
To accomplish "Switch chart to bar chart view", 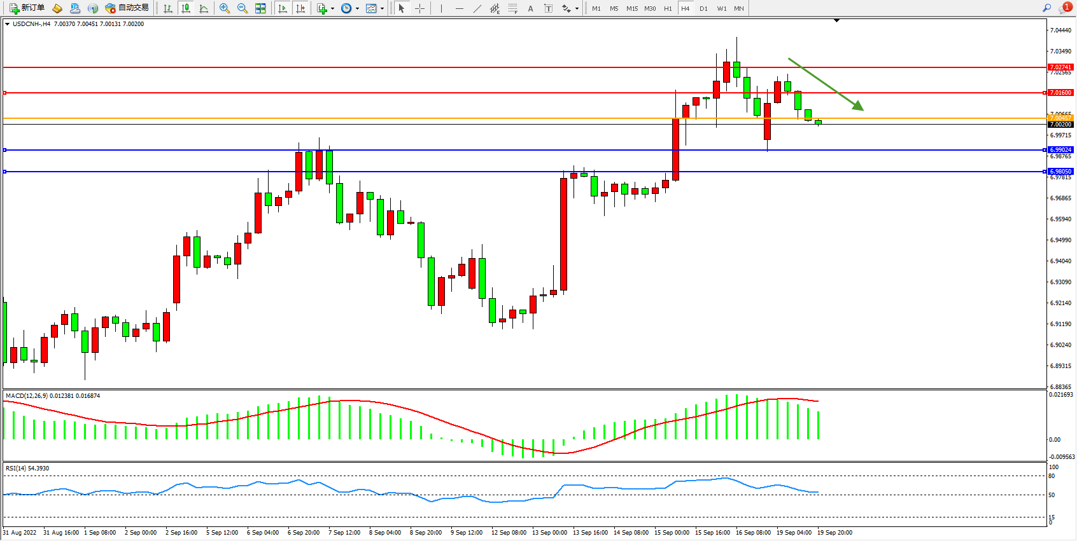I will coord(168,8).
